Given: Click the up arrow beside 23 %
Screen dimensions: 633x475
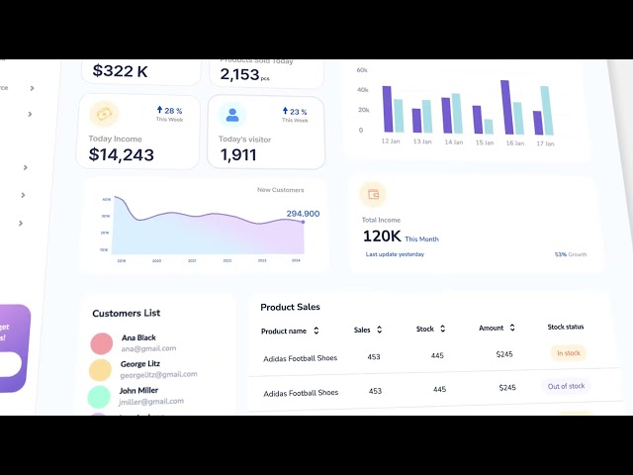Looking at the screenshot, I should (285, 111).
